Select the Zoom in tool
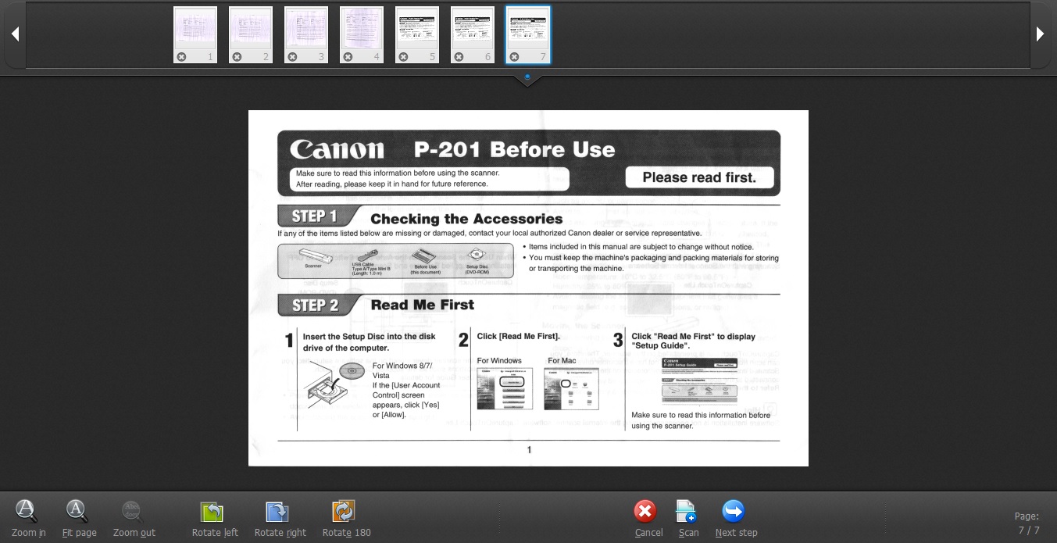Viewport: 1057px width, 543px height. pyautogui.click(x=28, y=512)
